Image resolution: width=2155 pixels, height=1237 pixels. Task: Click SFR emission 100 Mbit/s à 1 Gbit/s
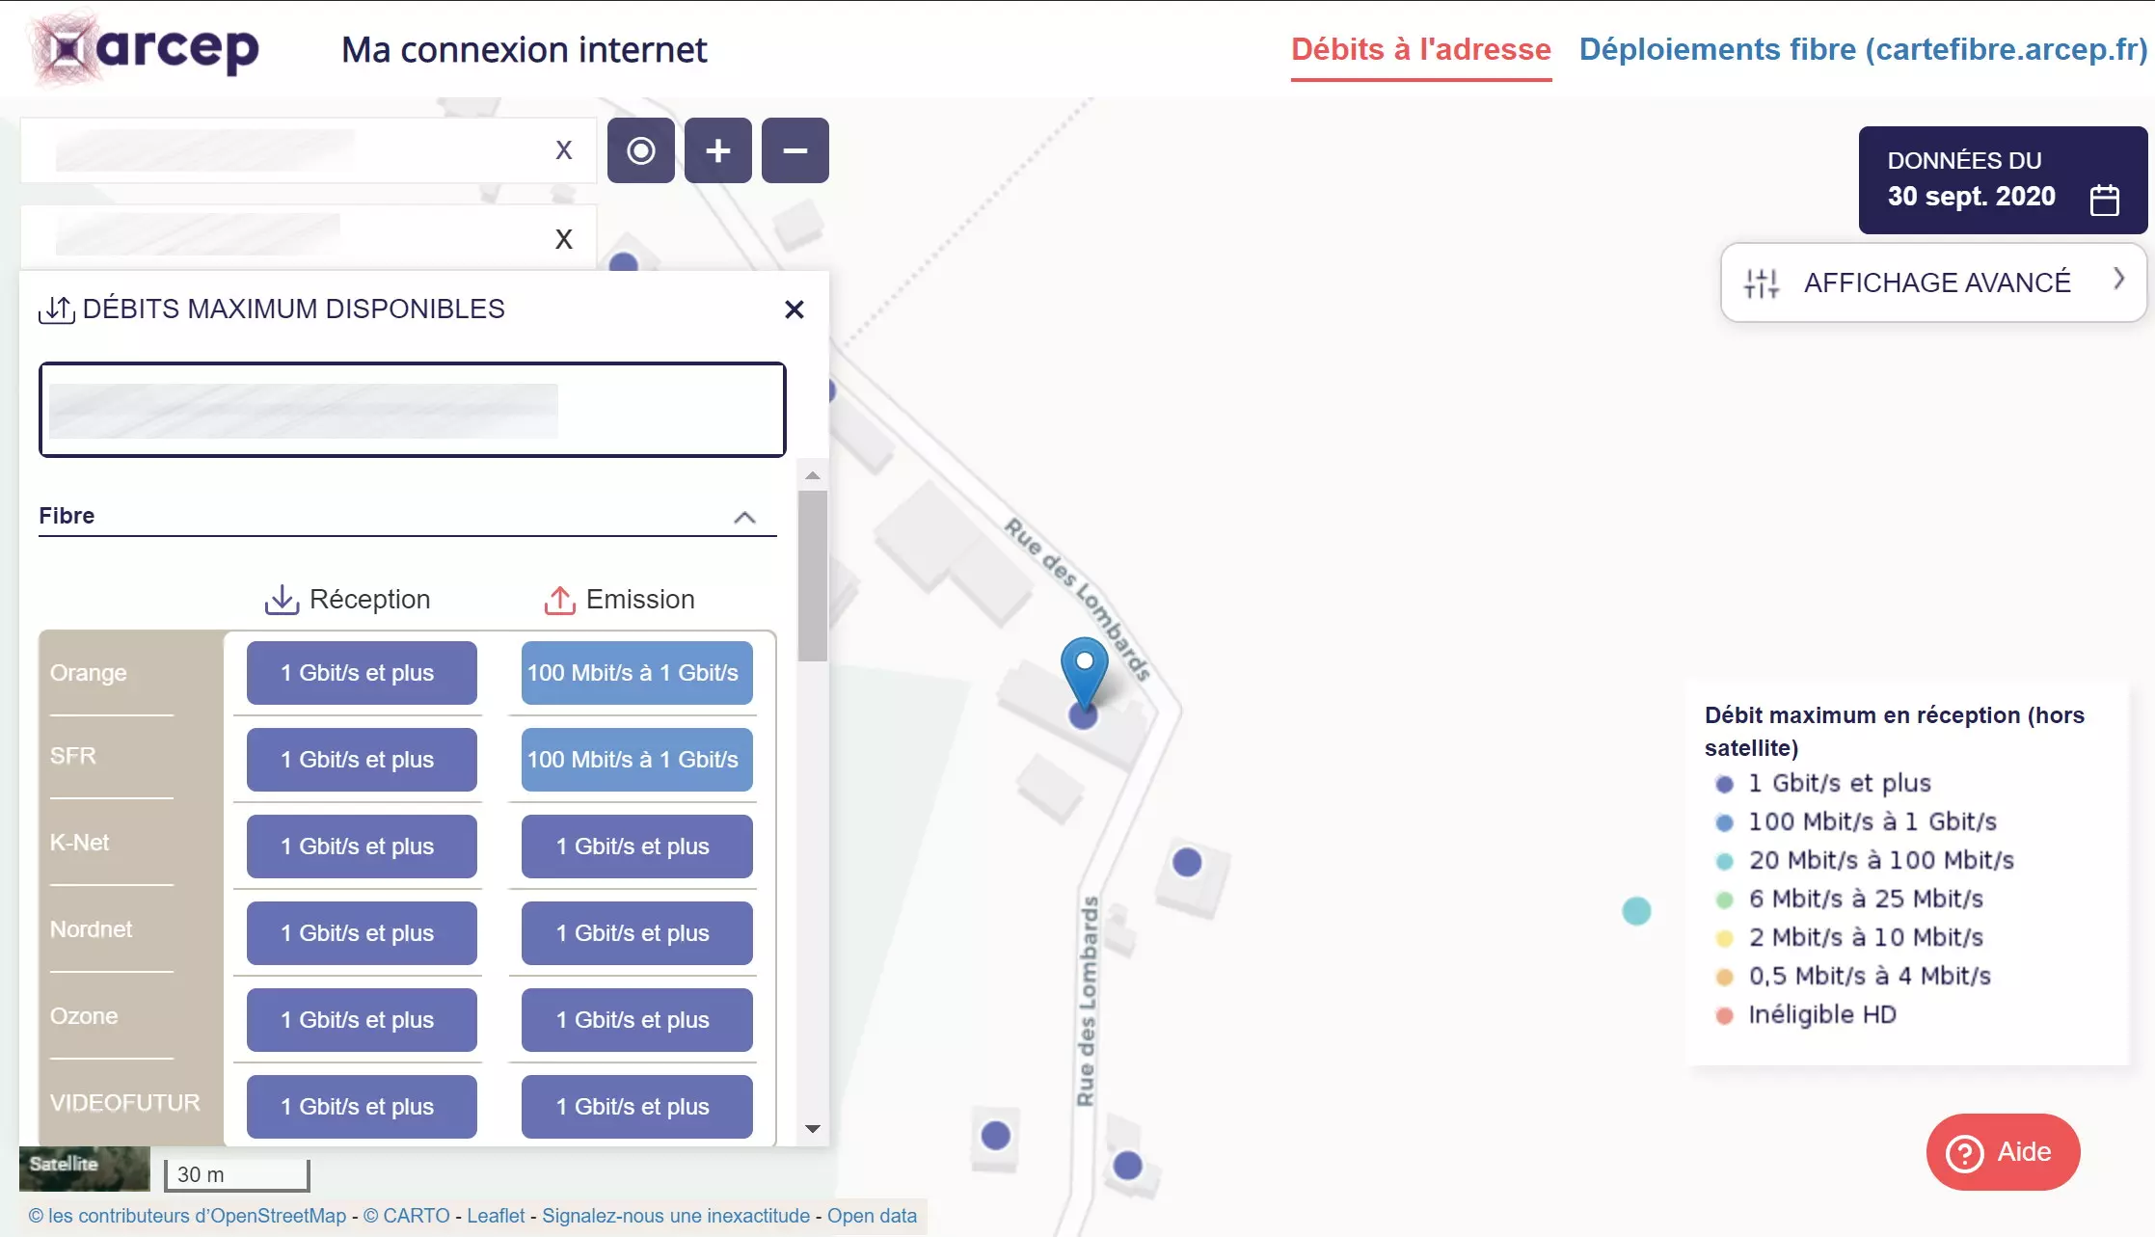point(637,760)
